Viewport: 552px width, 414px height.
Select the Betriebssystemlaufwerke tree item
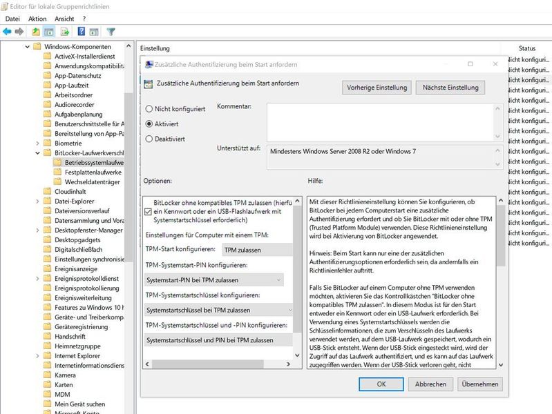pyautogui.click(x=94, y=163)
